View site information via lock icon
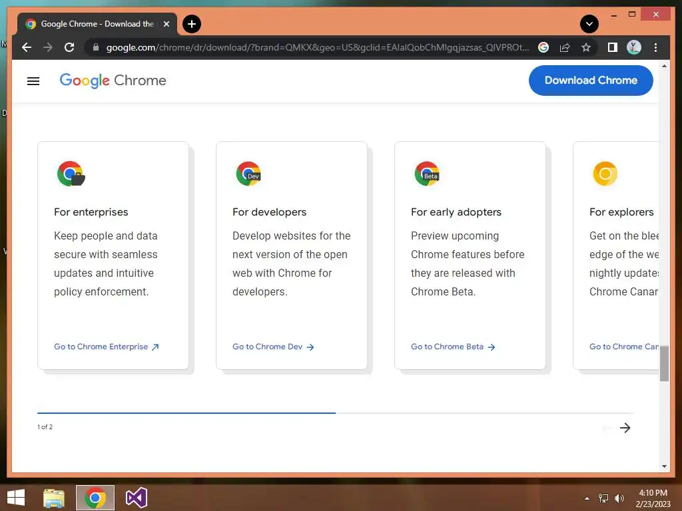This screenshot has width=682, height=511. point(96,47)
